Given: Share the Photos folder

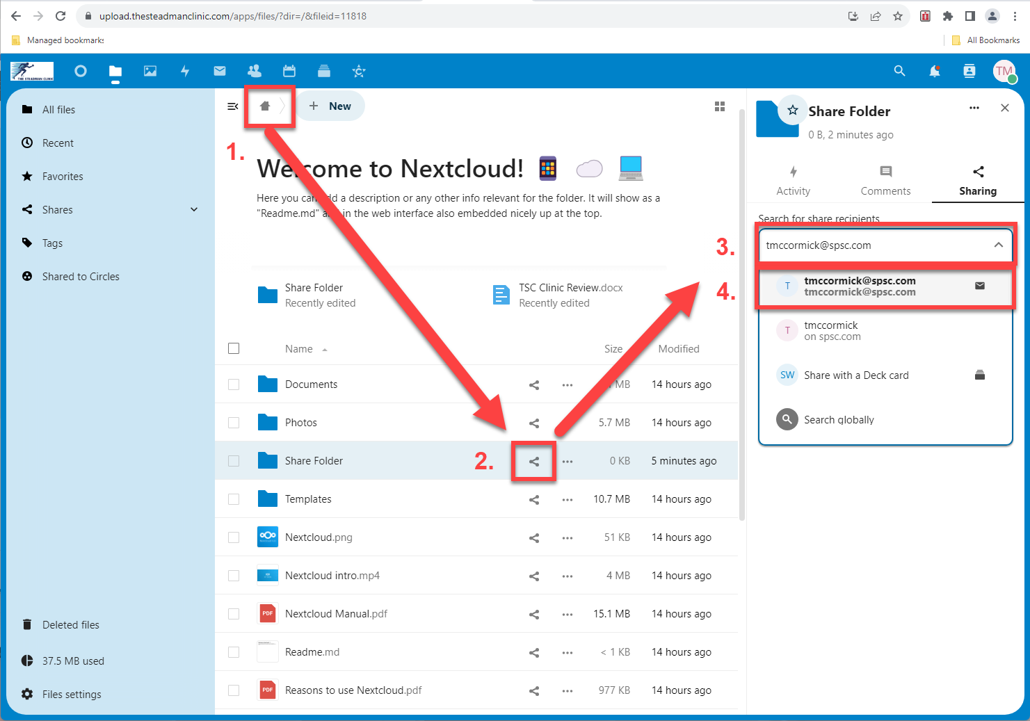Looking at the screenshot, I should 534,423.
